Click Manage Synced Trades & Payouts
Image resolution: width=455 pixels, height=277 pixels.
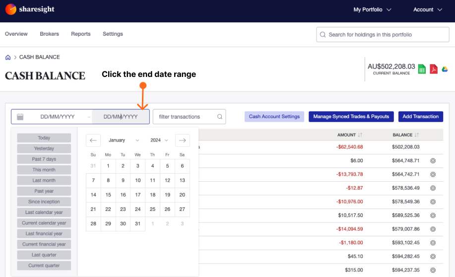tap(351, 117)
